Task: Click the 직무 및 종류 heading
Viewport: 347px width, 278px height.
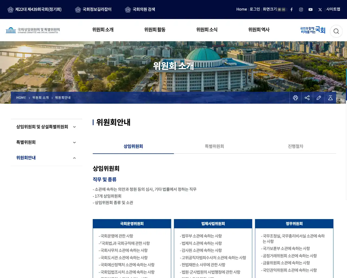Action: click(105, 179)
